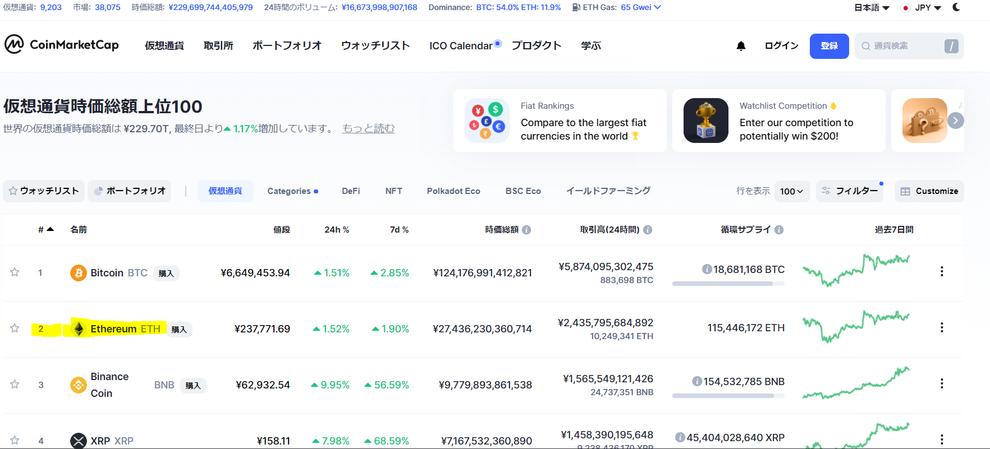This screenshot has width=990, height=449.
Task: Click info icon beside 45,404,028,640 XRP supply
Action: pos(680,437)
